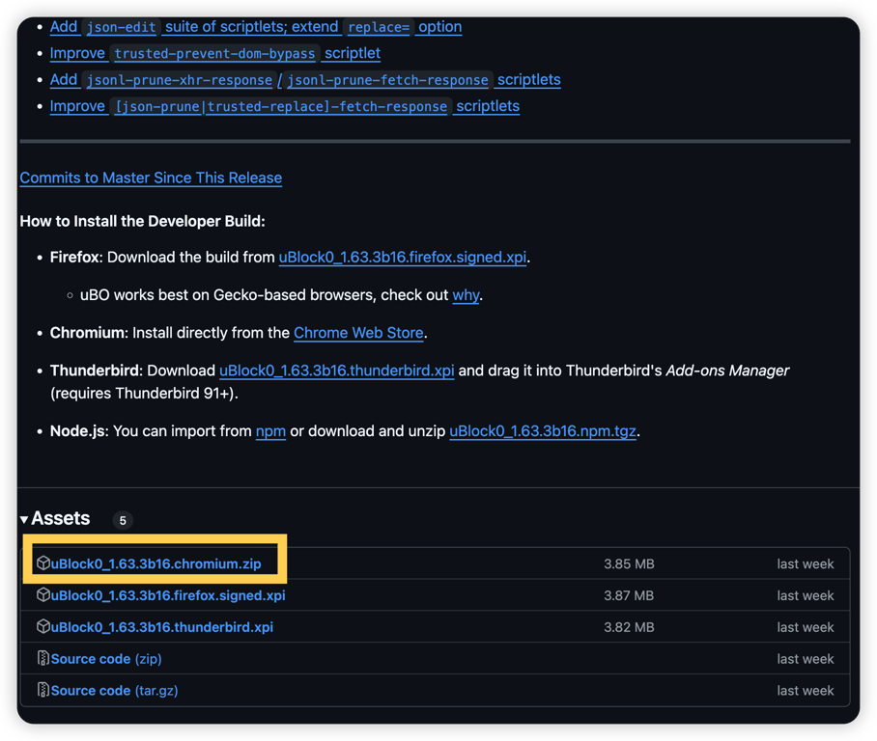Screen dimensions: 877x741
Task: Click the zip file icon beside Source code (zip)
Action: click(43, 658)
